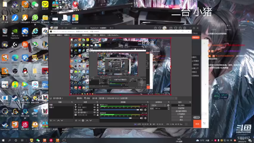254x143 pixels.
Task: Open the GeForce Experience desktop shortcut
Action: point(15,33)
